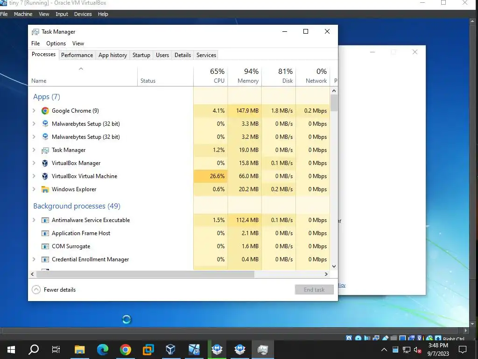
Task: Click the 26.6% CPU cell
Action: (211, 176)
